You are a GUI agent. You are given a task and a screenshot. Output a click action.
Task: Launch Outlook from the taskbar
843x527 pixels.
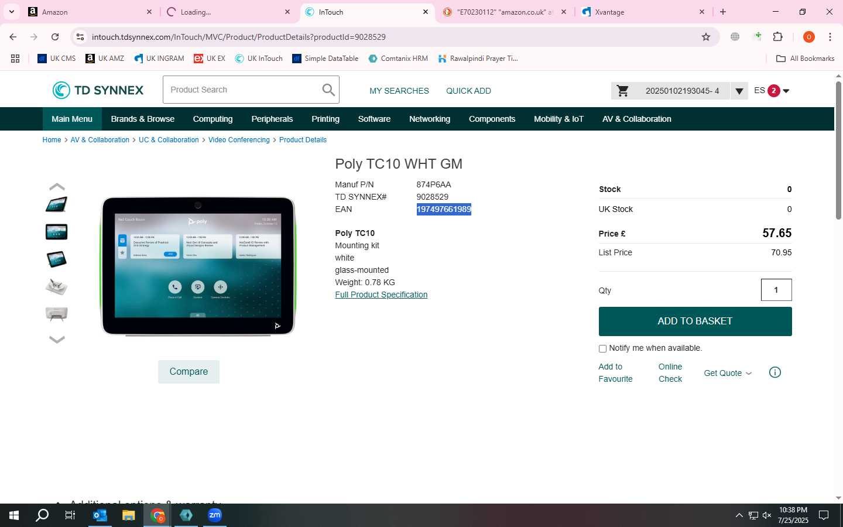click(100, 515)
